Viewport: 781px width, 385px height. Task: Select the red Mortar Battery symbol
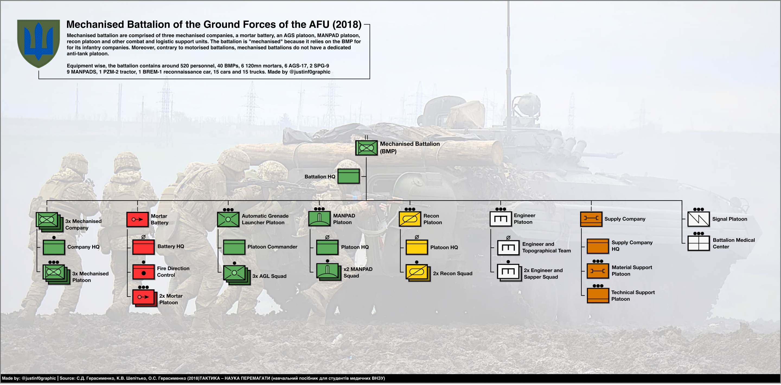[137, 219]
